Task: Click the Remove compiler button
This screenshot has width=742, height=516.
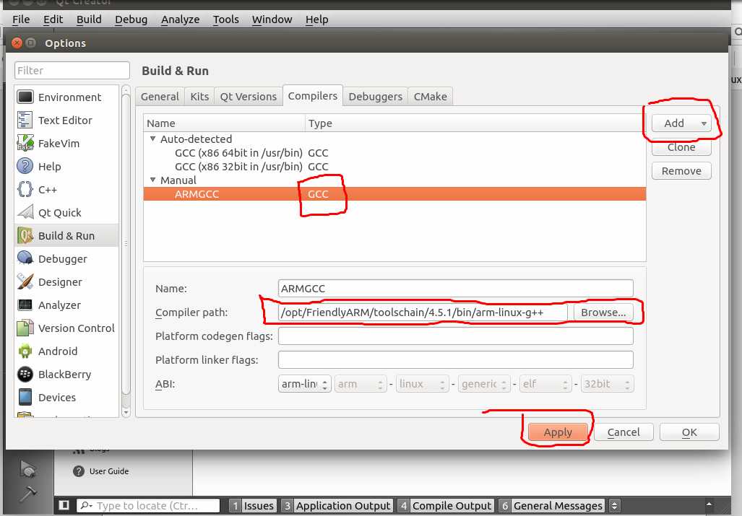Action: click(x=681, y=170)
